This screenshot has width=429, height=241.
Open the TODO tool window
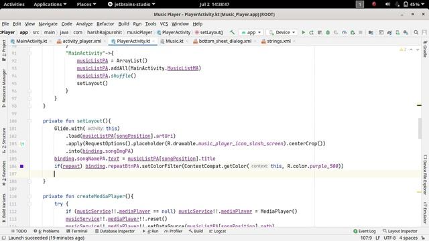(19, 231)
